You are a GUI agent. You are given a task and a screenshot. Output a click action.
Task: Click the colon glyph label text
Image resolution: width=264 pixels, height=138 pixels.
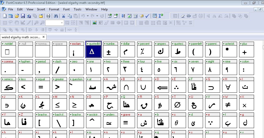[245, 61]
